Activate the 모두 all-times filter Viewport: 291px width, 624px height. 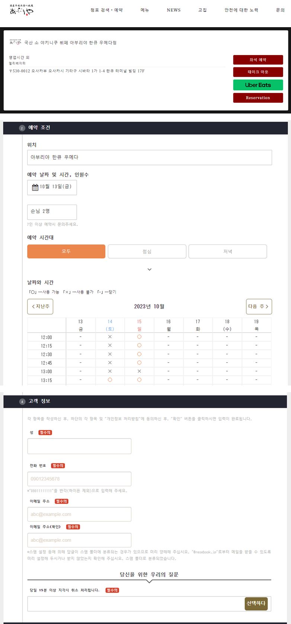pyautogui.click(x=66, y=251)
